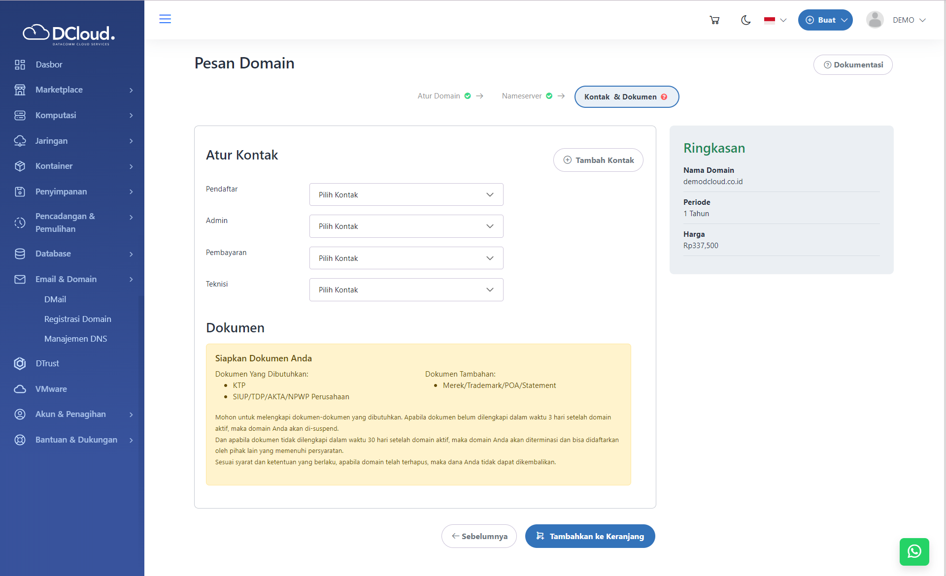Viewport: 946px width, 576px height.
Task: Open the shopping cart icon
Action: point(714,20)
